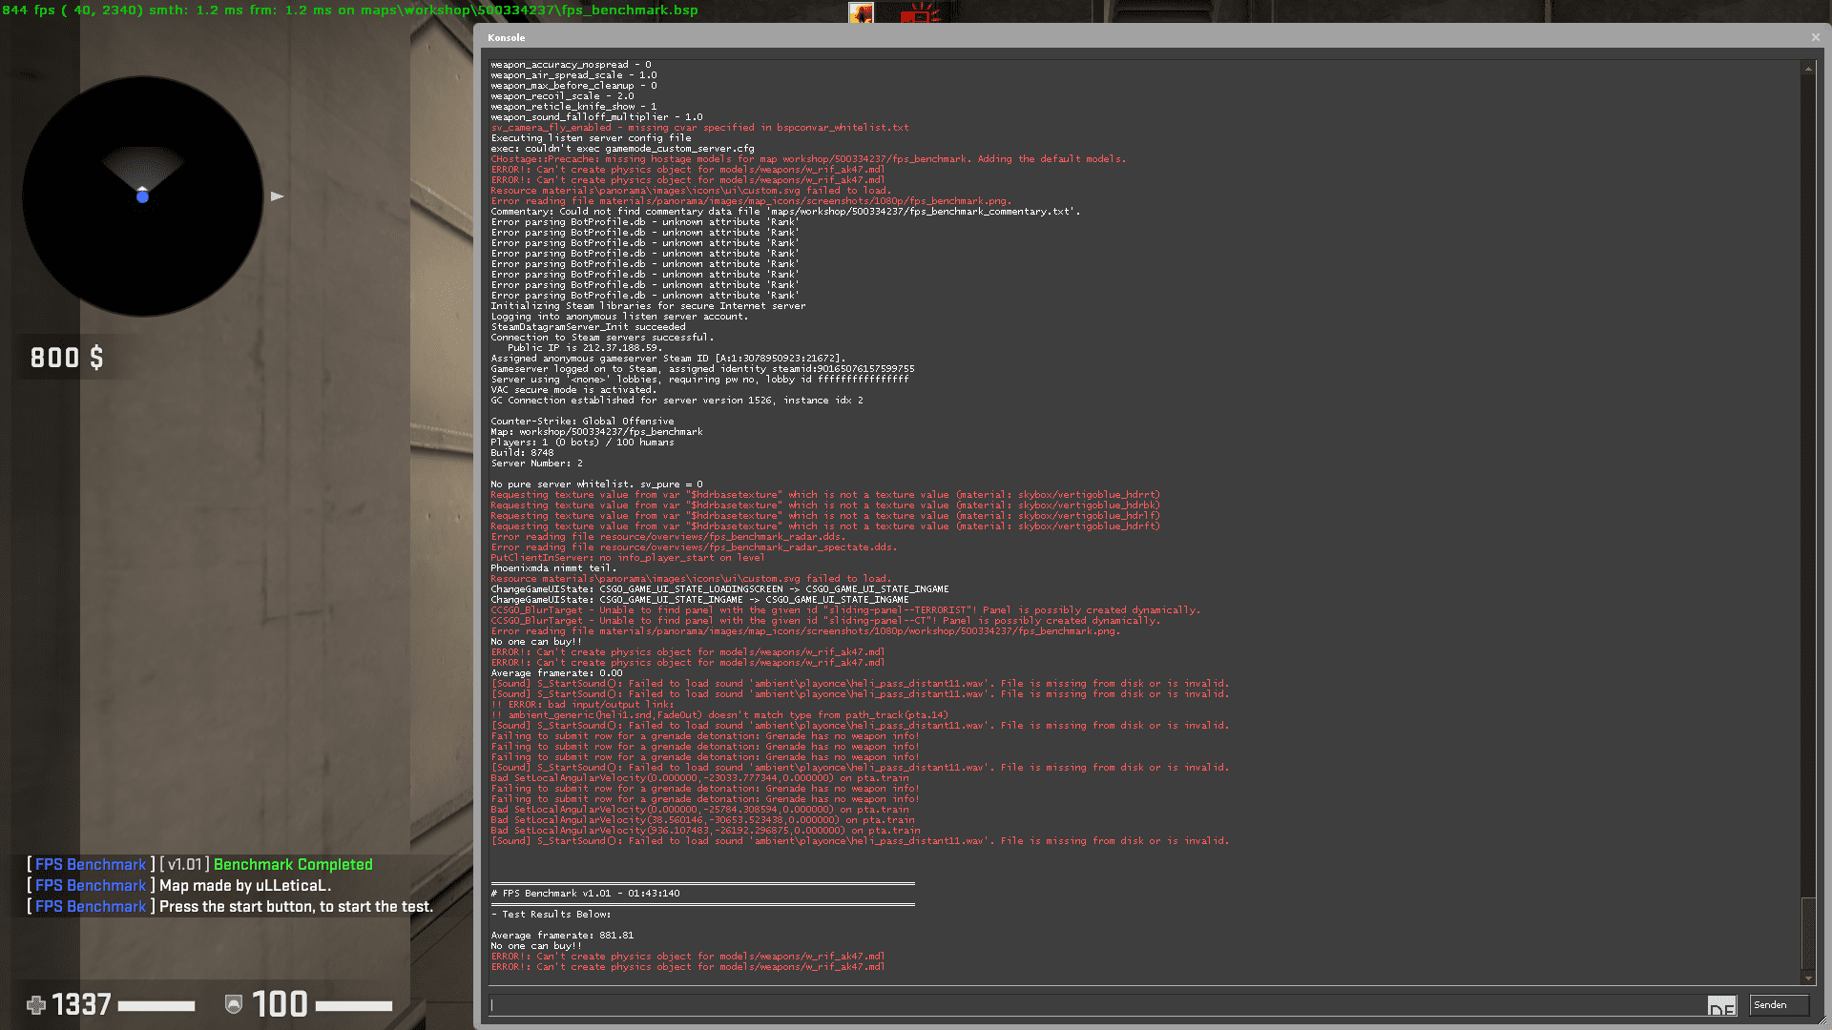Viewport: 1832px width, 1030px height.
Task: Click the 800 $ money display
Action: (67, 358)
